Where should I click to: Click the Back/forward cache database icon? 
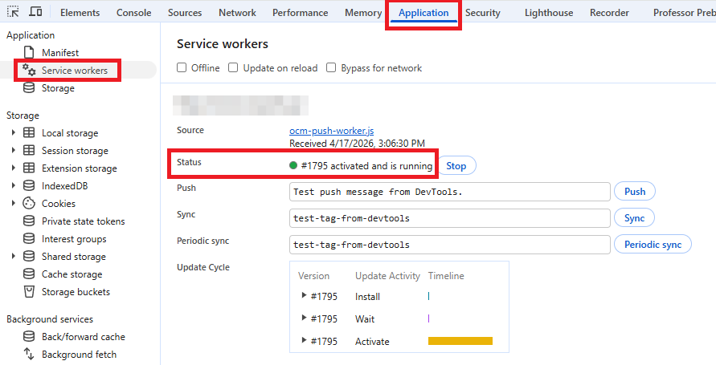click(x=29, y=337)
